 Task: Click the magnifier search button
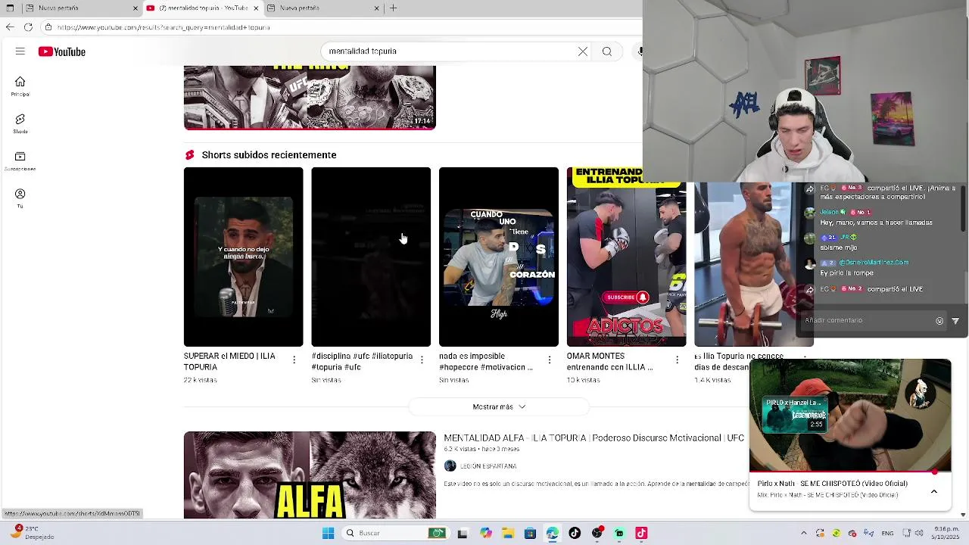click(607, 51)
